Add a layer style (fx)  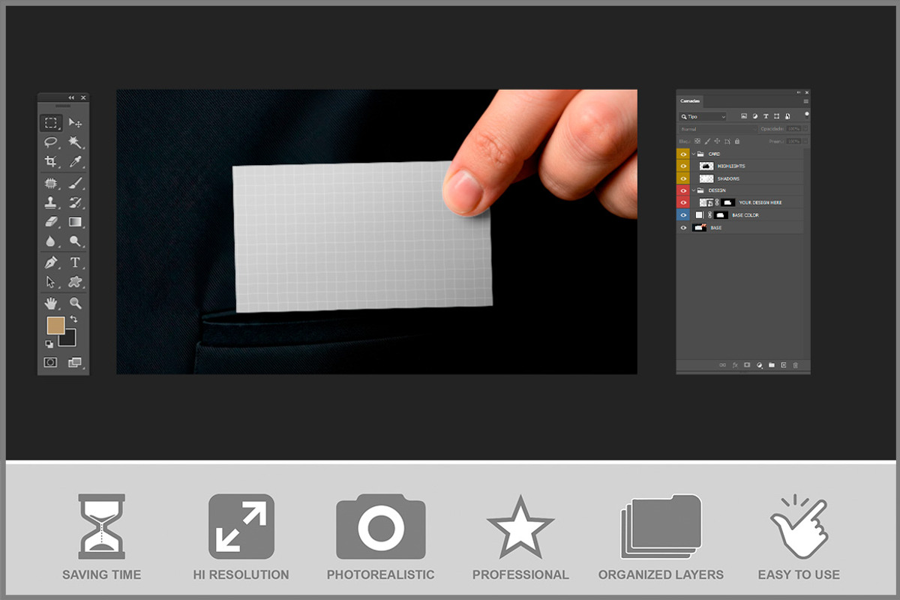735,365
